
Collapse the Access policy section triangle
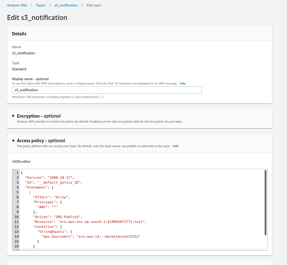pos(13,141)
